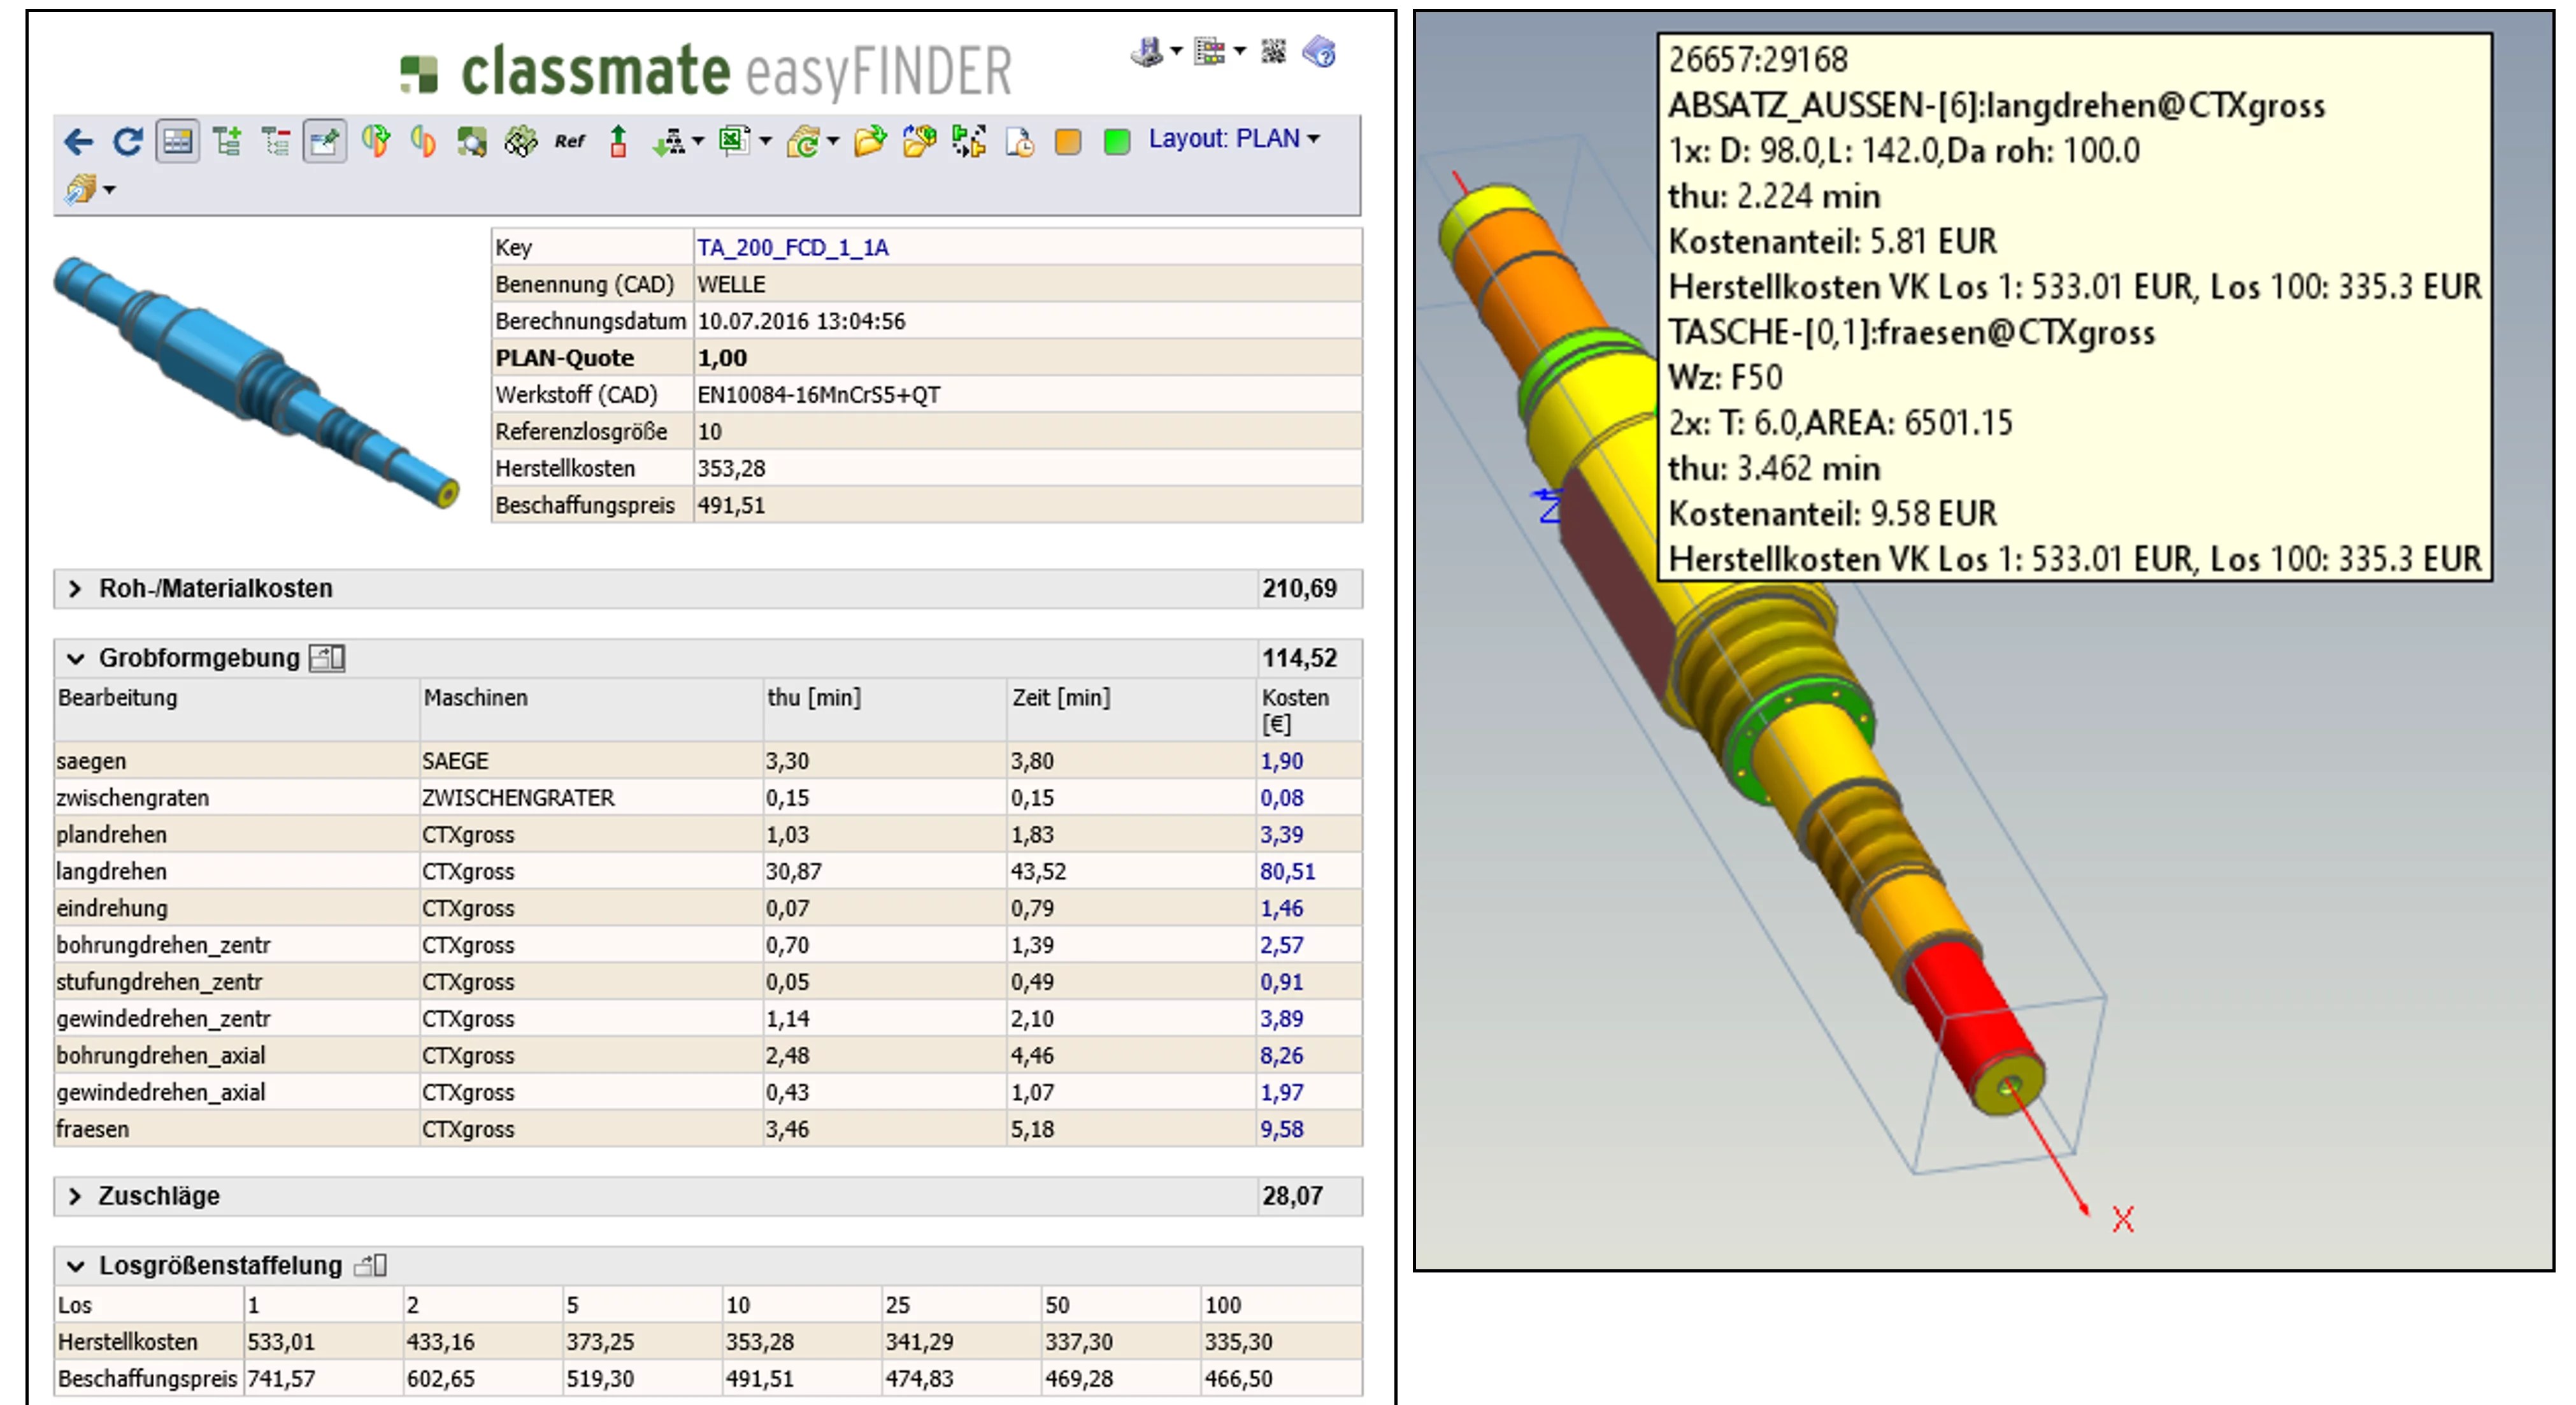Click the refresh reload icon
This screenshot has height=1405, width=2576.
(x=127, y=141)
